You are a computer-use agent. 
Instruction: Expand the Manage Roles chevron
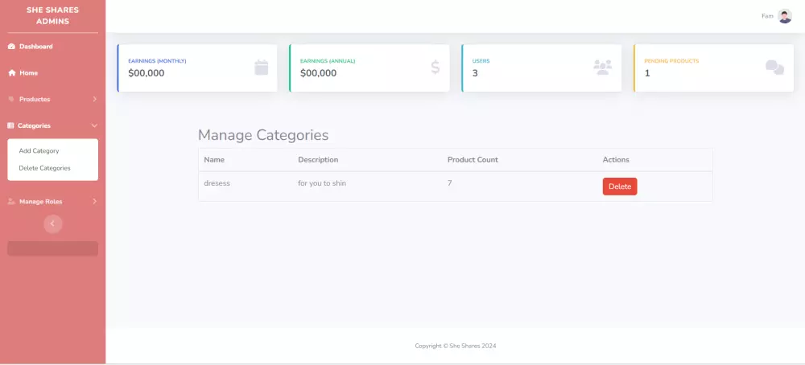pos(94,202)
